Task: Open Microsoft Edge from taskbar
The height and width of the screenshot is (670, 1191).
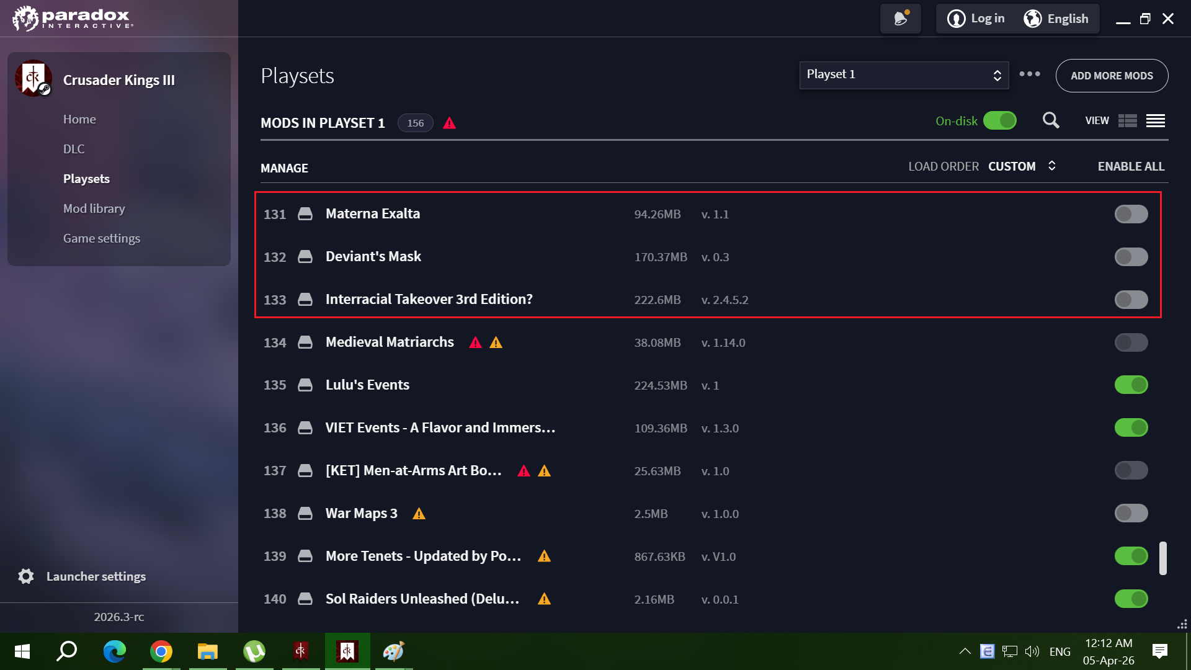Action: point(115,651)
